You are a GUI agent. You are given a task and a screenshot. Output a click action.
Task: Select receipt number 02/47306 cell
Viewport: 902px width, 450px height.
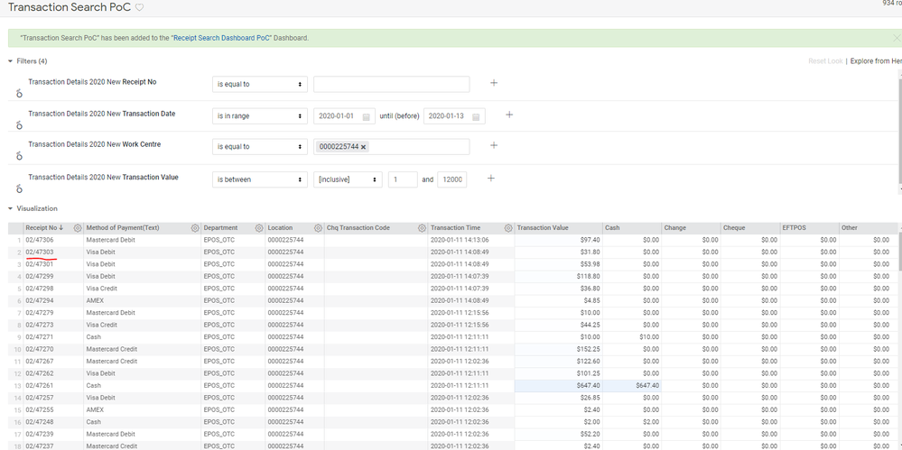tap(54, 240)
